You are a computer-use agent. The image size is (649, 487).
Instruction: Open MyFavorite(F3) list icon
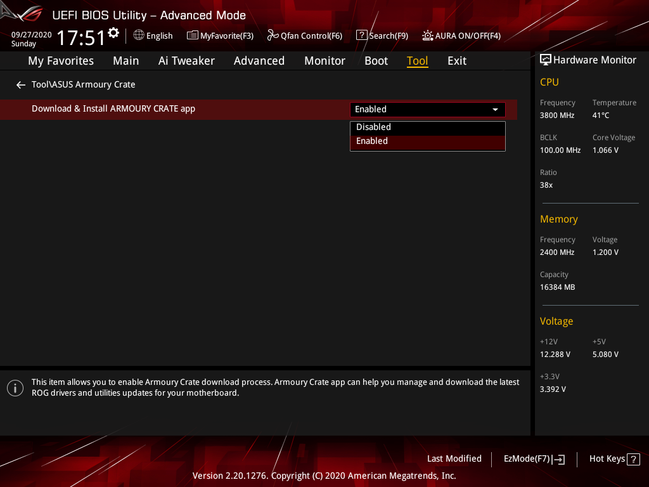pyautogui.click(x=193, y=36)
